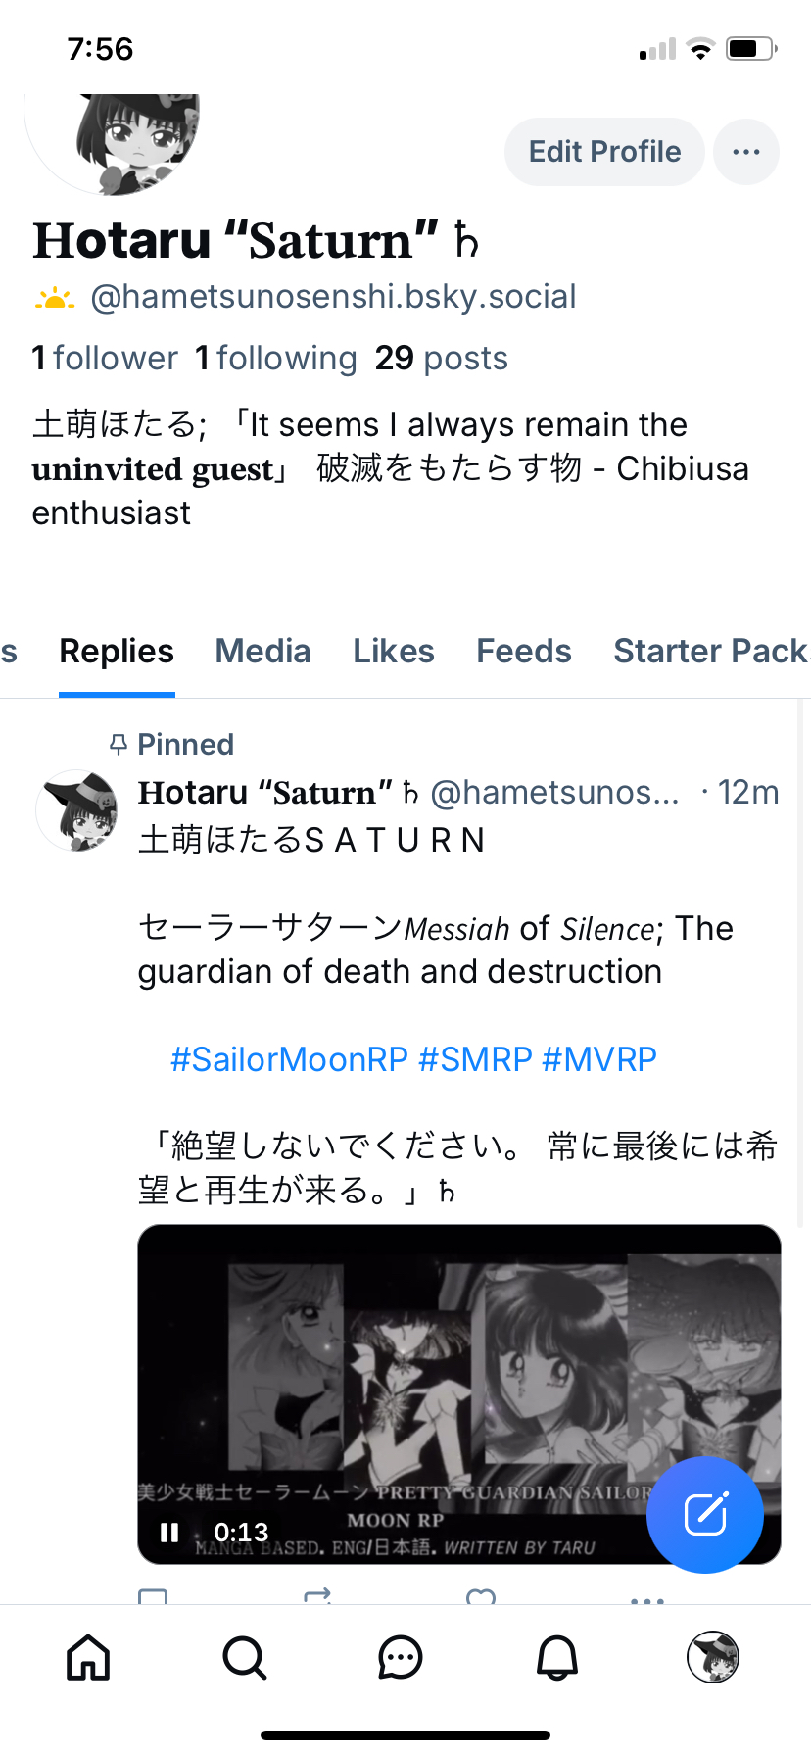
Task: View the 1 following list
Action: pyautogui.click(x=276, y=359)
